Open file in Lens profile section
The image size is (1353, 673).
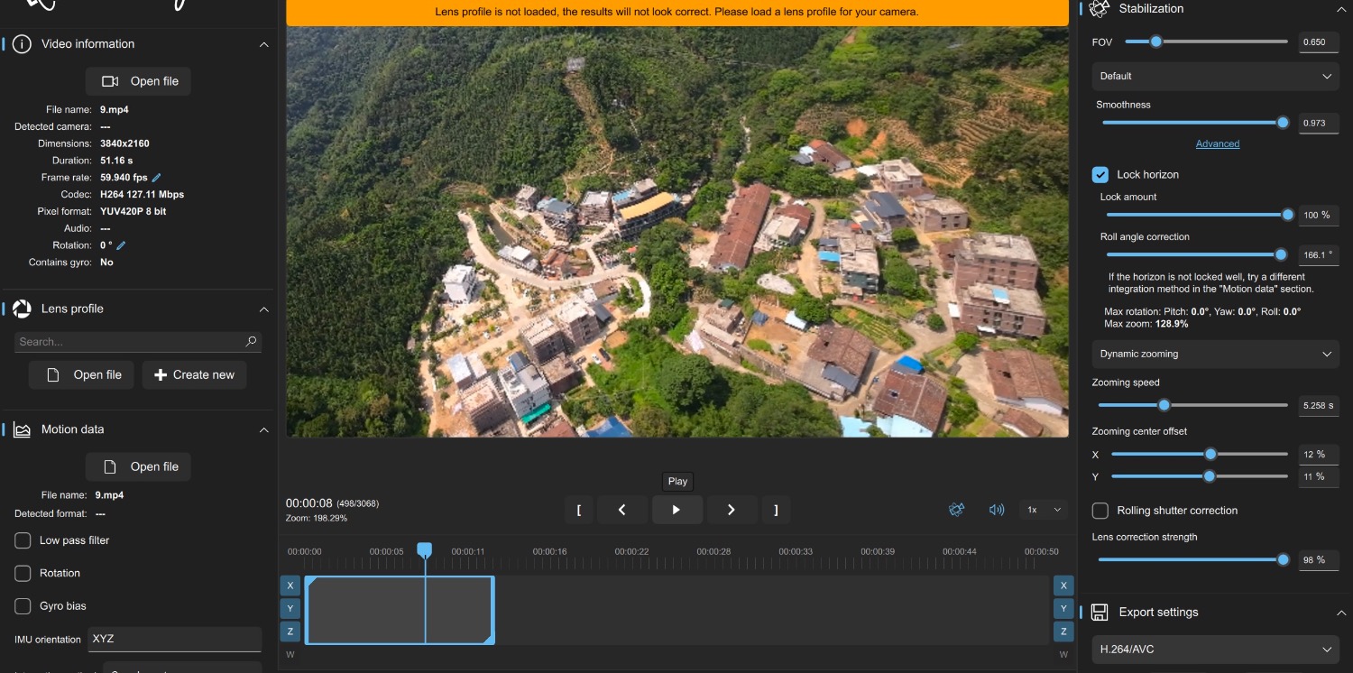click(x=82, y=375)
